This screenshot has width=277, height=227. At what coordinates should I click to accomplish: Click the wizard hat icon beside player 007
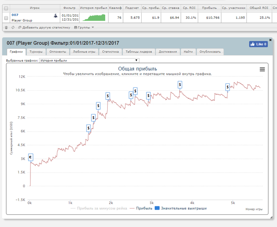coord(56,15)
